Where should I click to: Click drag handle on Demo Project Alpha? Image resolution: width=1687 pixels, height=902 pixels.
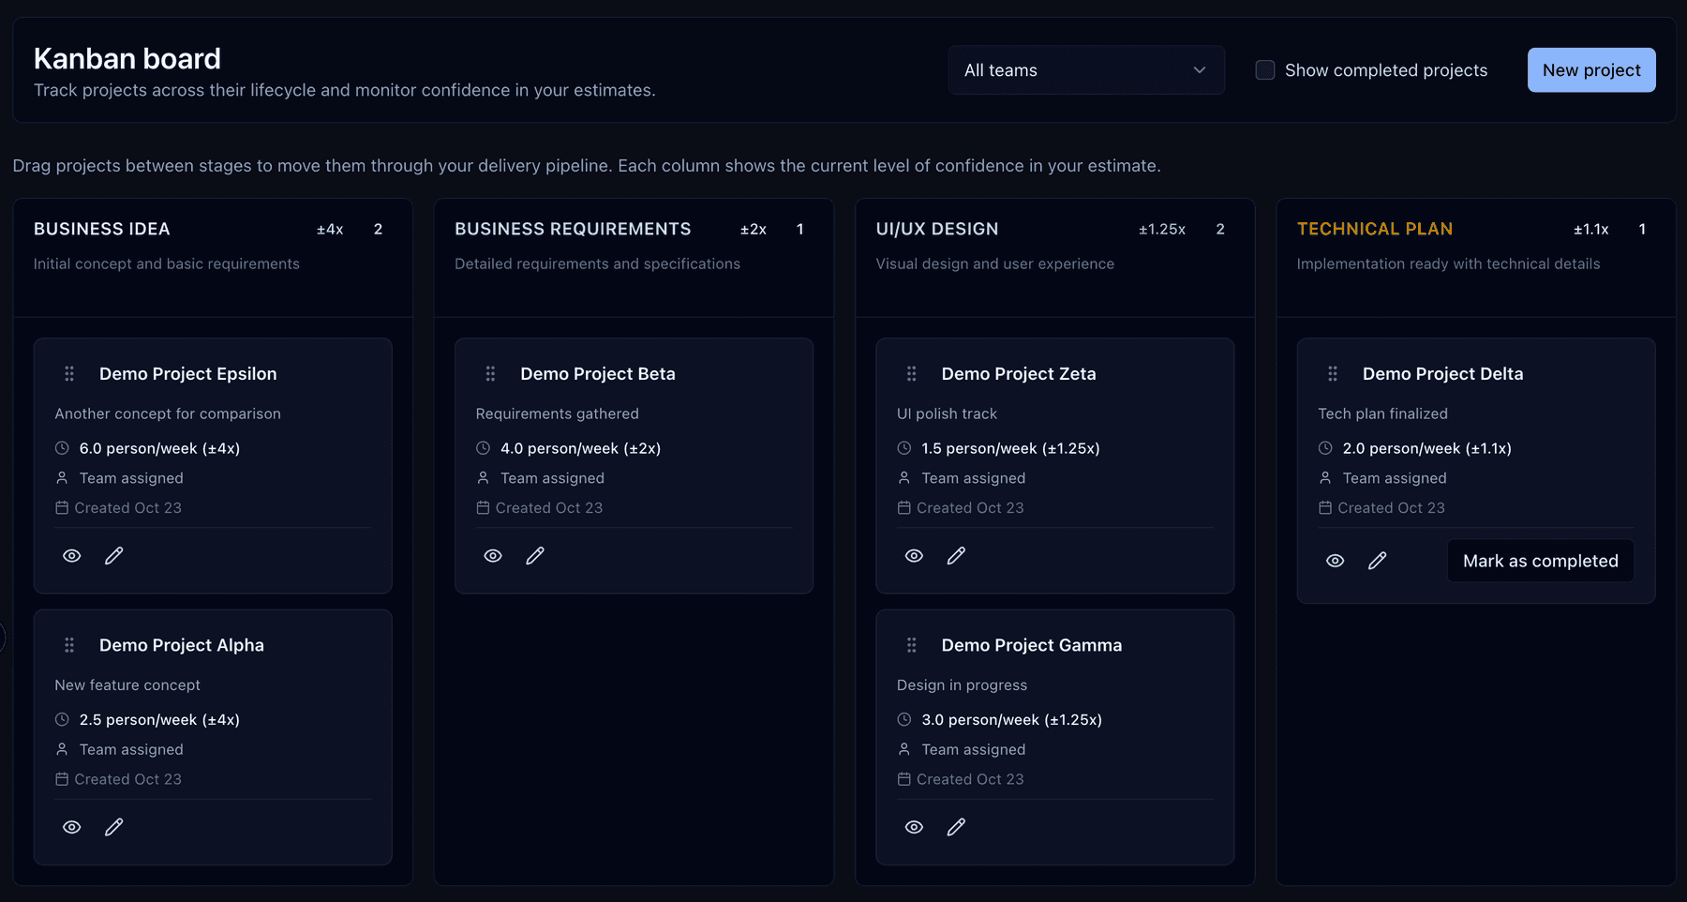[x=69, y=645]
